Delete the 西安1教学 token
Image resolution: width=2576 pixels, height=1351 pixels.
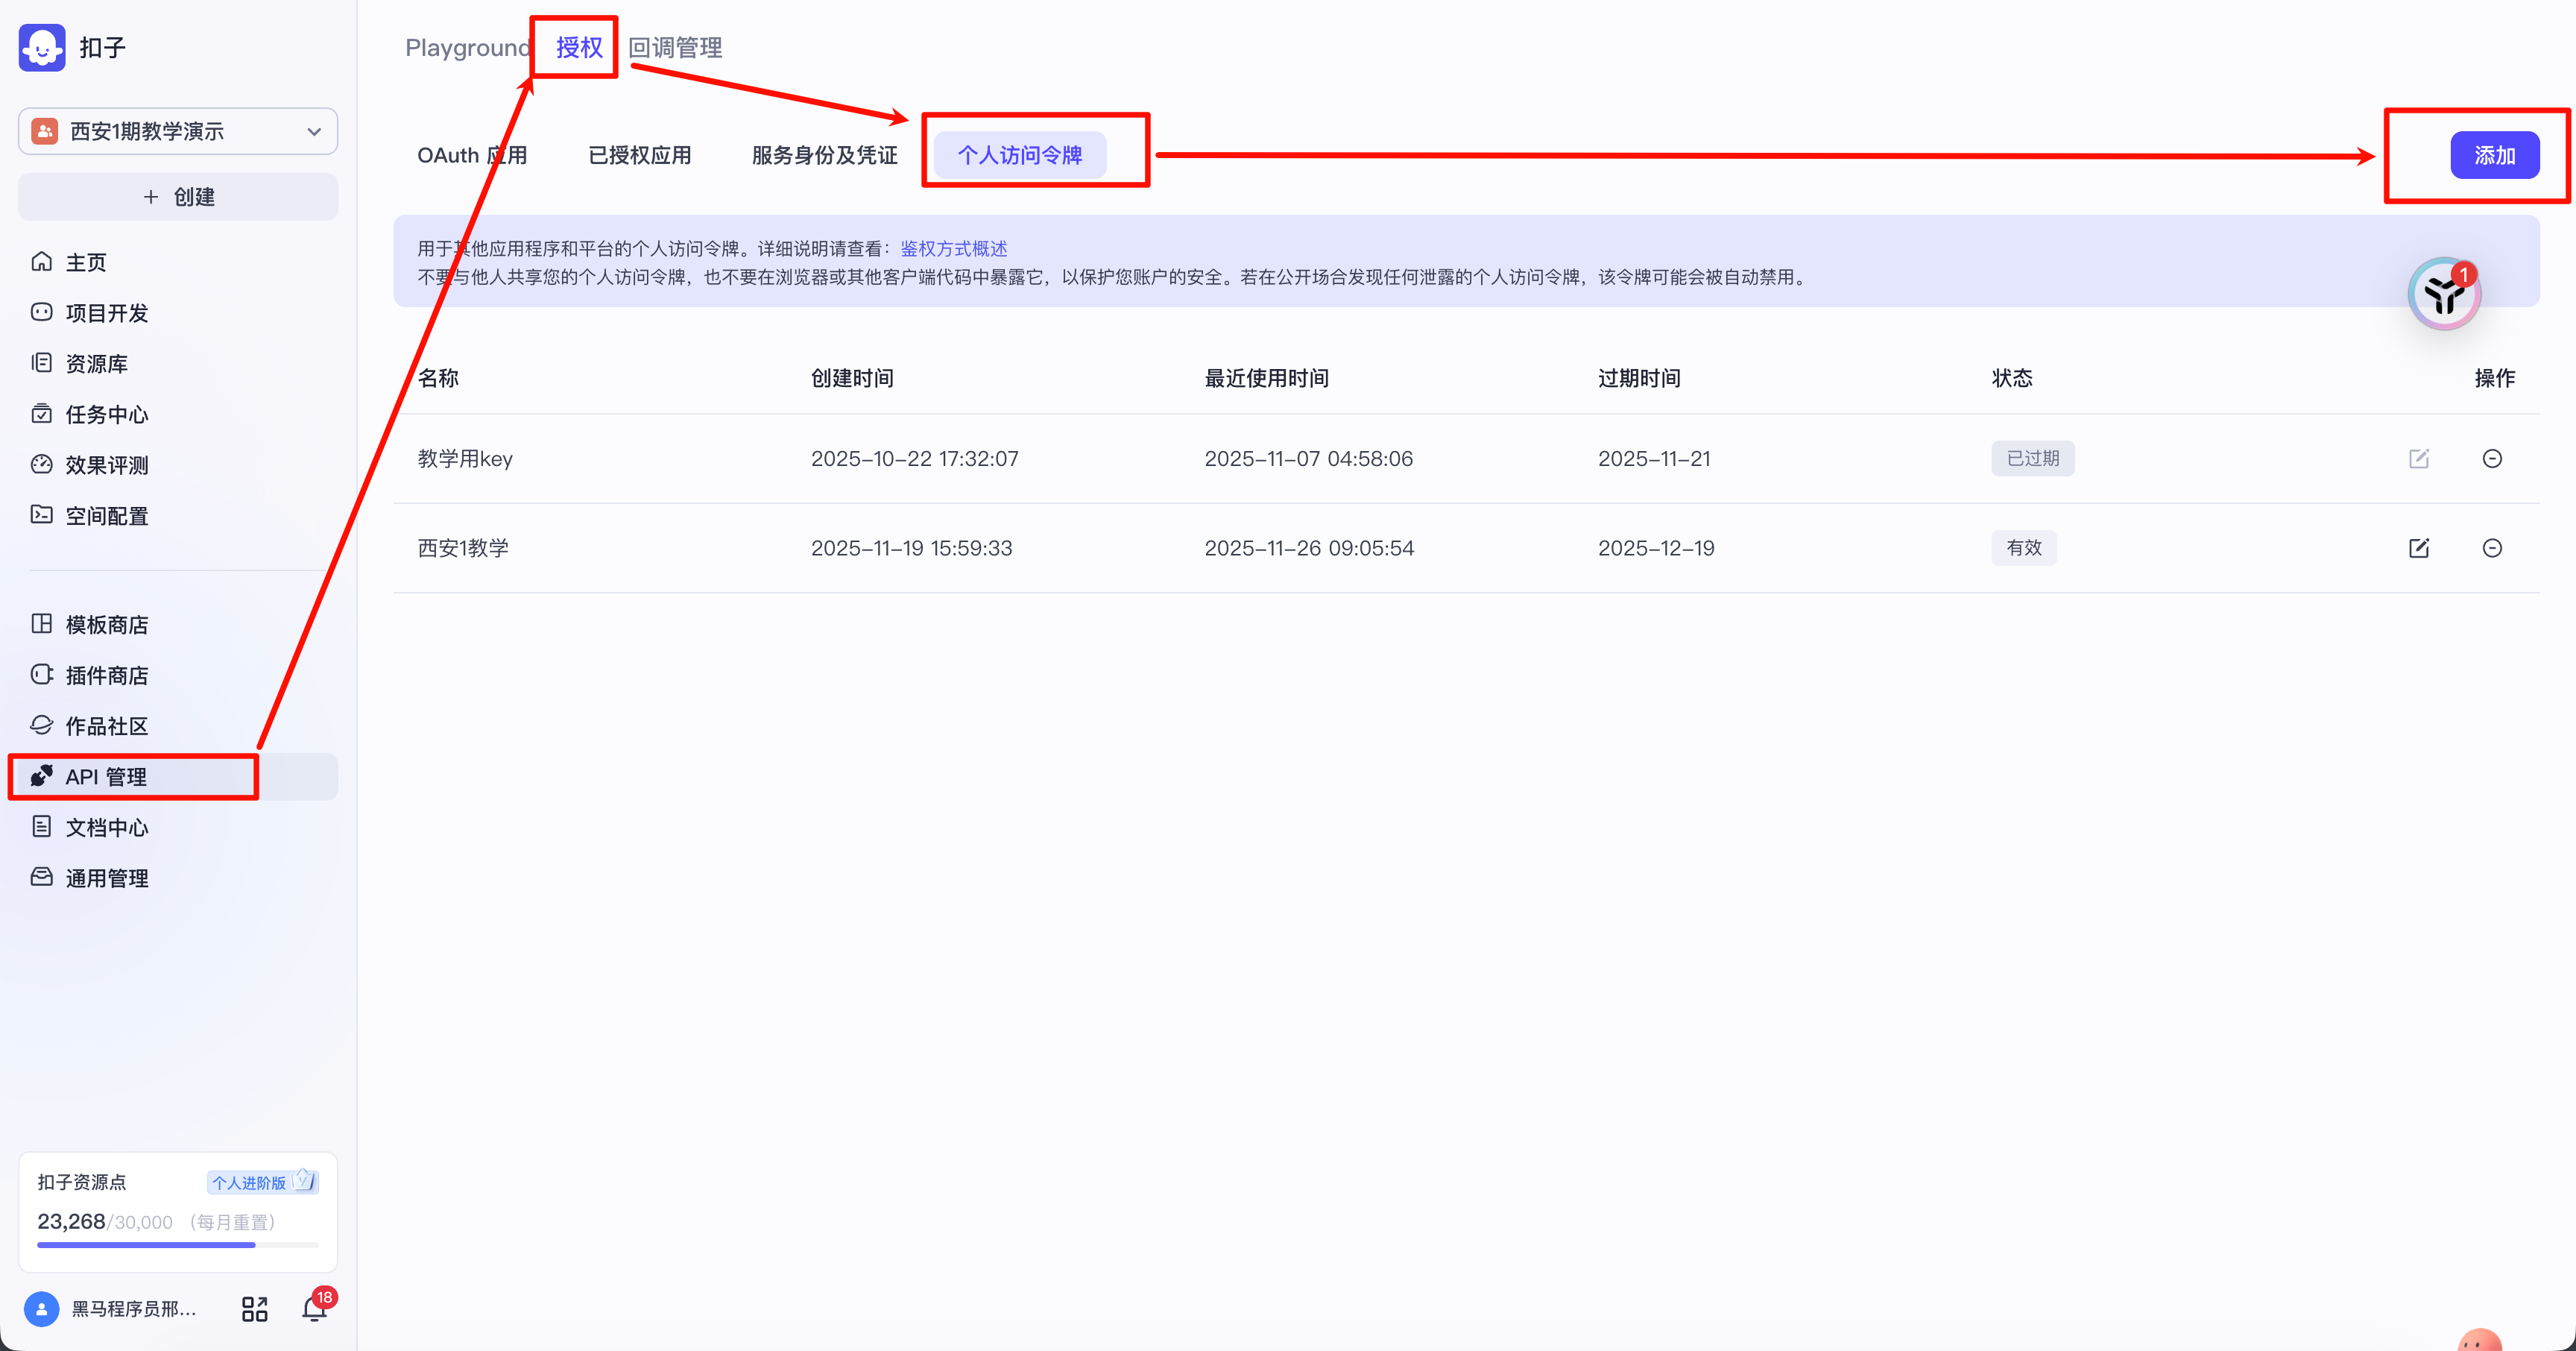click(2492, 548)
